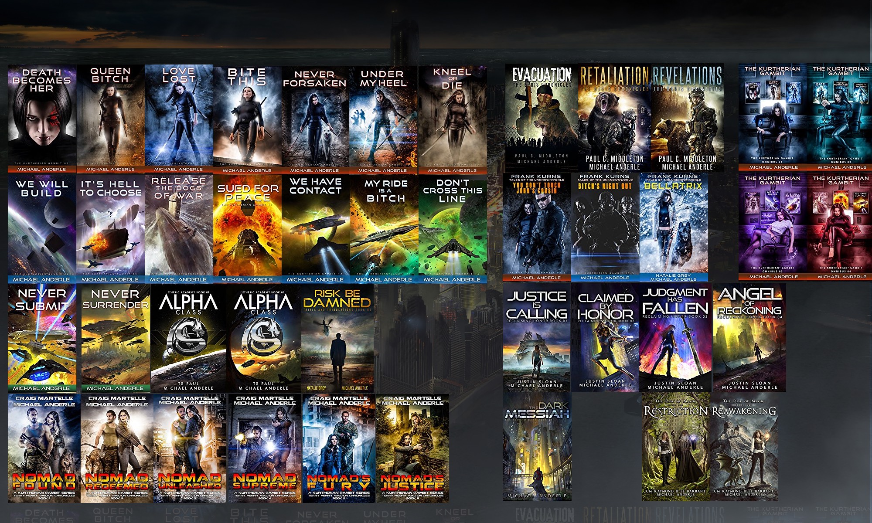Image resolution: width=872 pixels, height=523 pixels.
Task: Select the Queen Bitch book cover
Action: 110,119
